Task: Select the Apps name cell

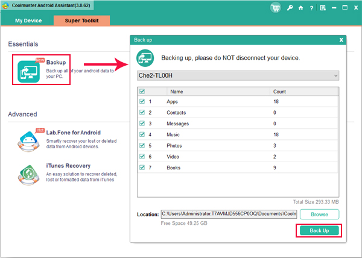Action: (172, 102)
